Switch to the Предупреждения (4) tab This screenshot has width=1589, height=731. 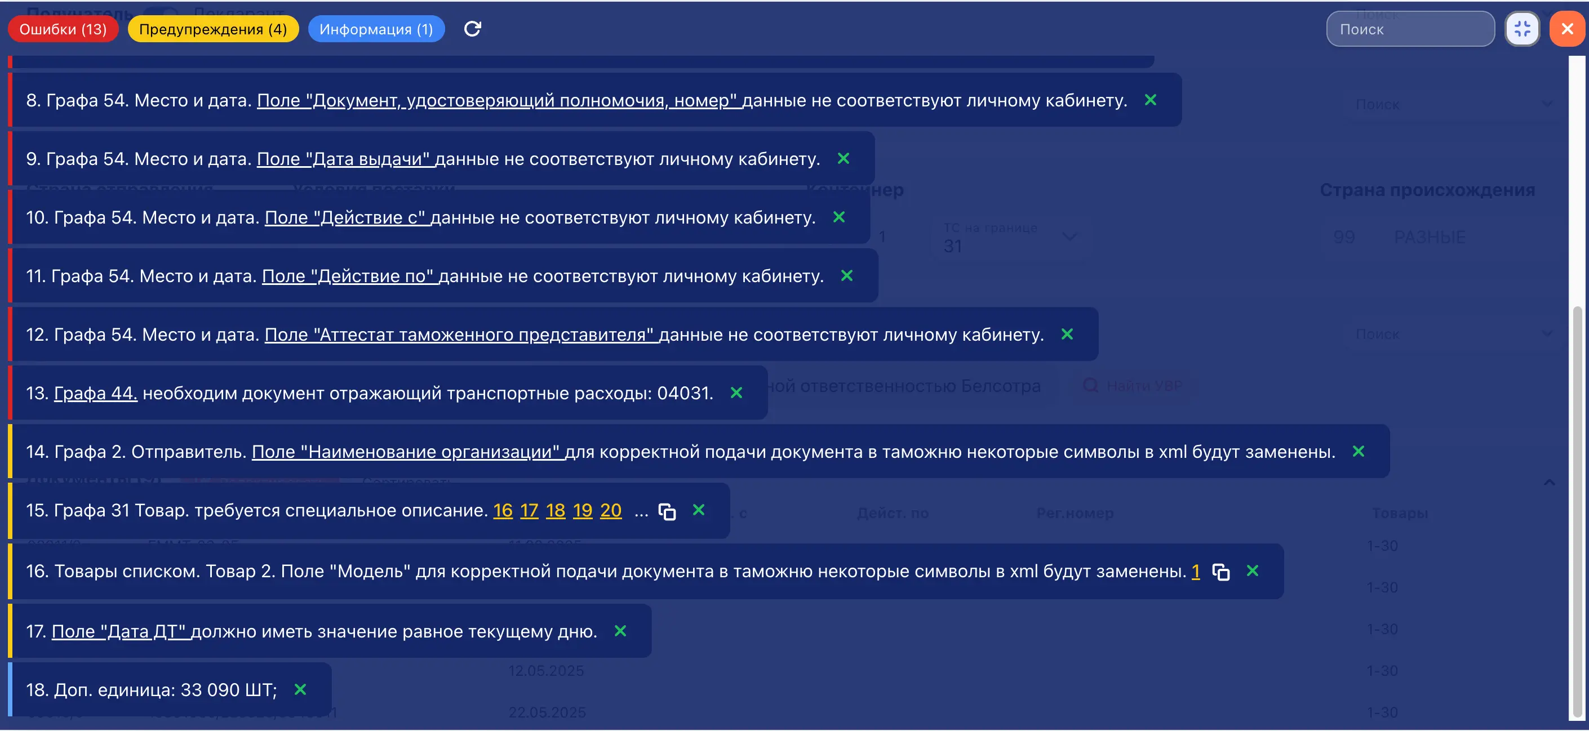click(213, 28)
